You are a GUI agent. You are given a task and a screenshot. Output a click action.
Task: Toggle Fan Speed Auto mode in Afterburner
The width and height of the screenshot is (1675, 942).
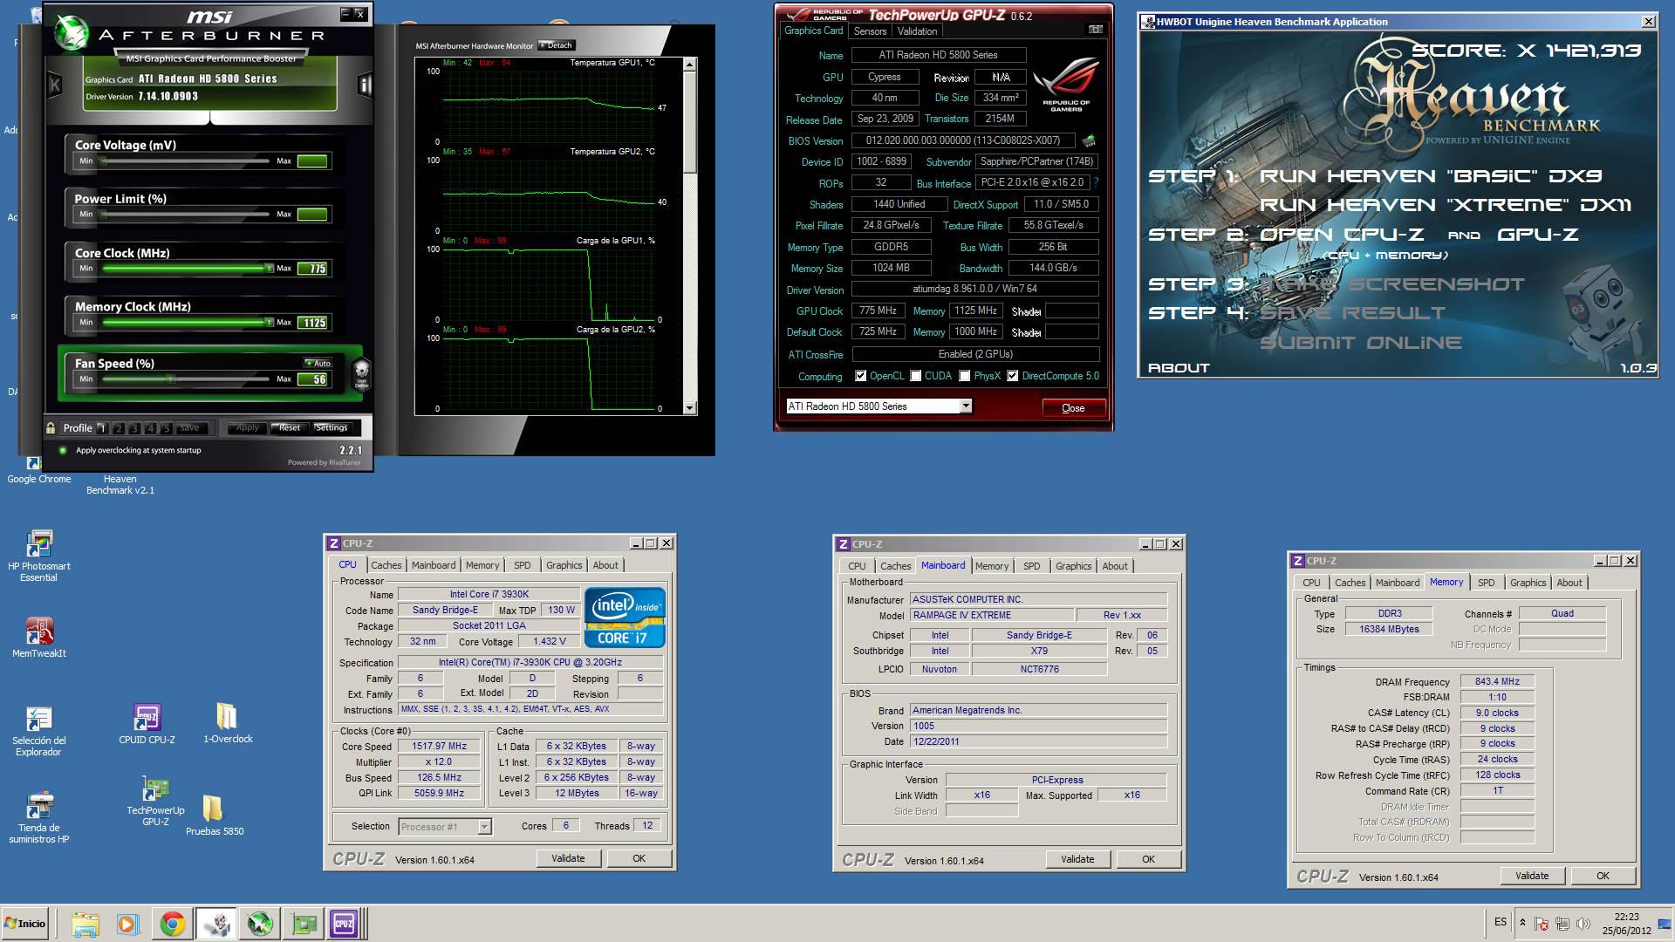point(318,363)
